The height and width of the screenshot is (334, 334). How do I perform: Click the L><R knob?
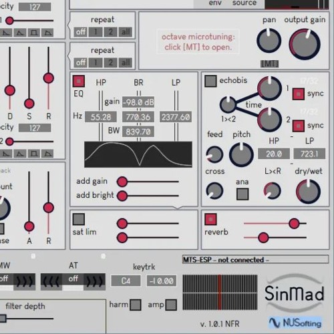click(x=272, y=190)
